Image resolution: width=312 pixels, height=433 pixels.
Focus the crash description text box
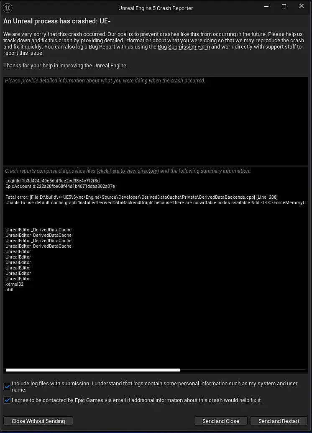click(156, 121)
